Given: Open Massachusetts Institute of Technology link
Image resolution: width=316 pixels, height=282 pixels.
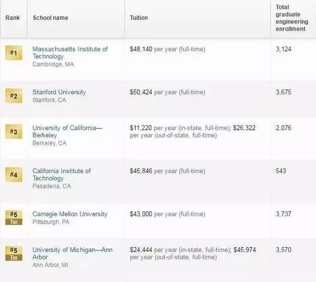Looking at the screenshot, I should (x=70, y=53).
